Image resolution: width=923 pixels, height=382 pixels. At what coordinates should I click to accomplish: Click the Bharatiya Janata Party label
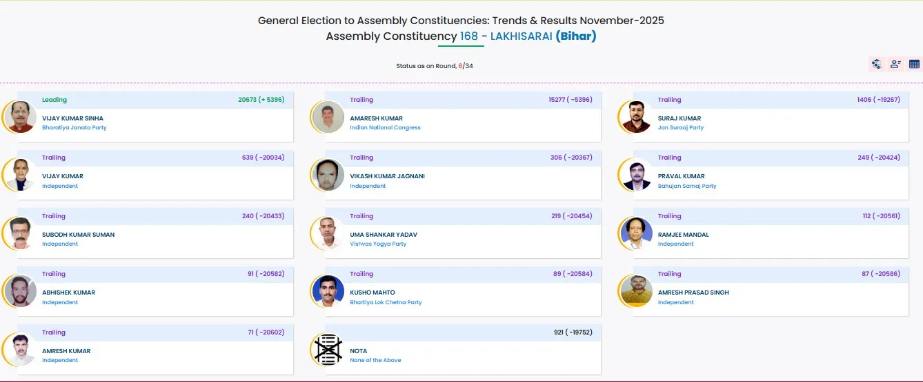(75, 128)
